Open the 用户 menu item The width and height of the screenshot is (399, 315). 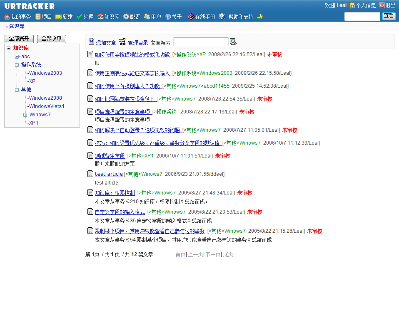click(156, 17)
